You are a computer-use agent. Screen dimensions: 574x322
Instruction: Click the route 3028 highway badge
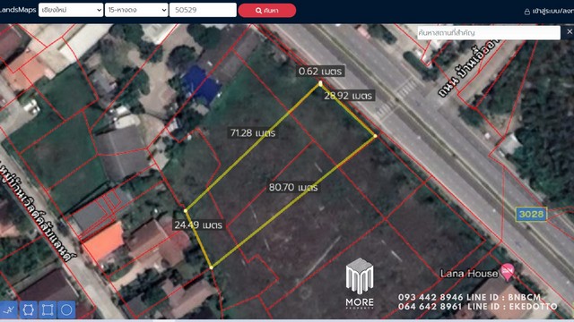[532, 214]
